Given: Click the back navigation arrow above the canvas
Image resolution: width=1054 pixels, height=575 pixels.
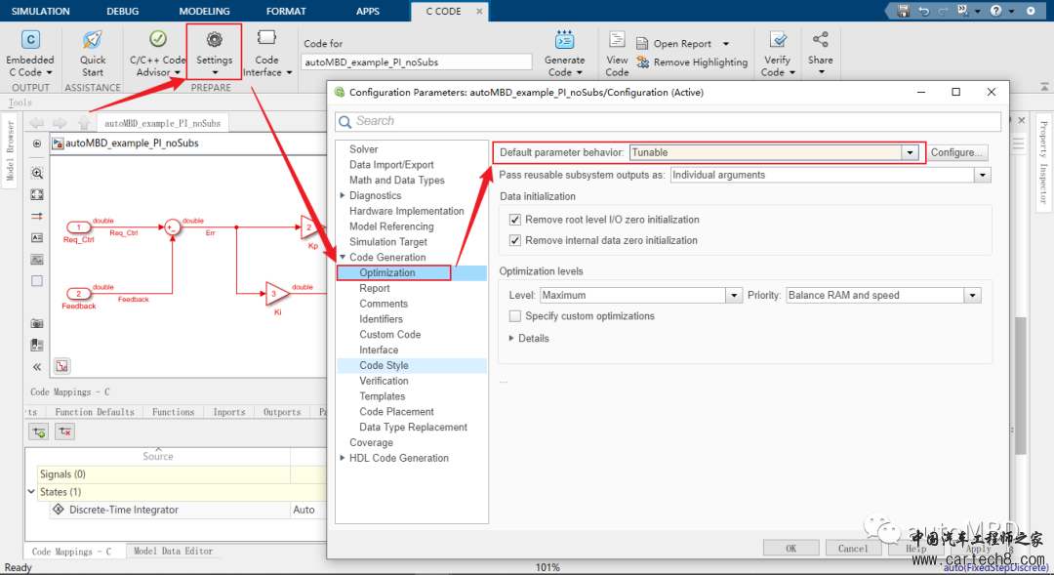Looking at the screenshot, I should click(x=37, y=123).
